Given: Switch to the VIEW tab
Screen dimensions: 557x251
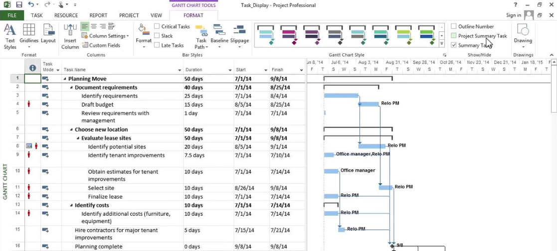Looking at the screenshot, I should (x=156, y=15).
